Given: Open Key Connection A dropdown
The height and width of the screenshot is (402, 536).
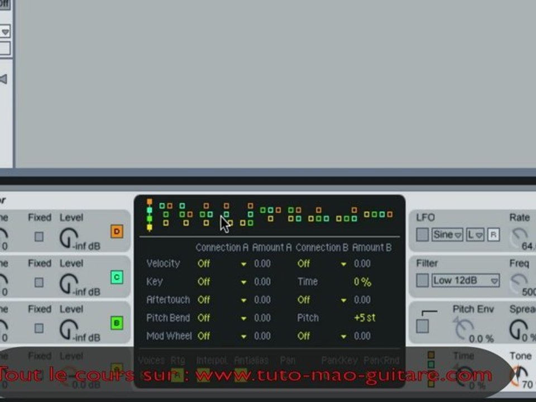Looking at the screenshot, I should click(x=222, y=281).
